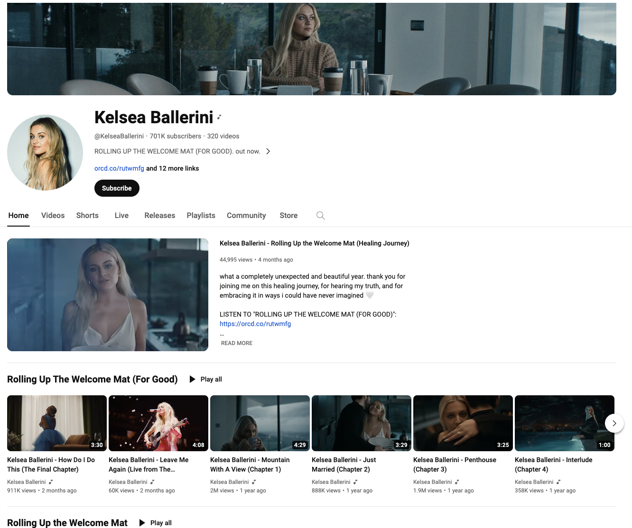Screen dimensions: 632x528
Task: Click the channel search magnifier icon
Action: [321, 216]
